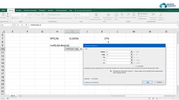Open the font name combo box
Screen dimensions: 179x100
[x=16, y=15]
